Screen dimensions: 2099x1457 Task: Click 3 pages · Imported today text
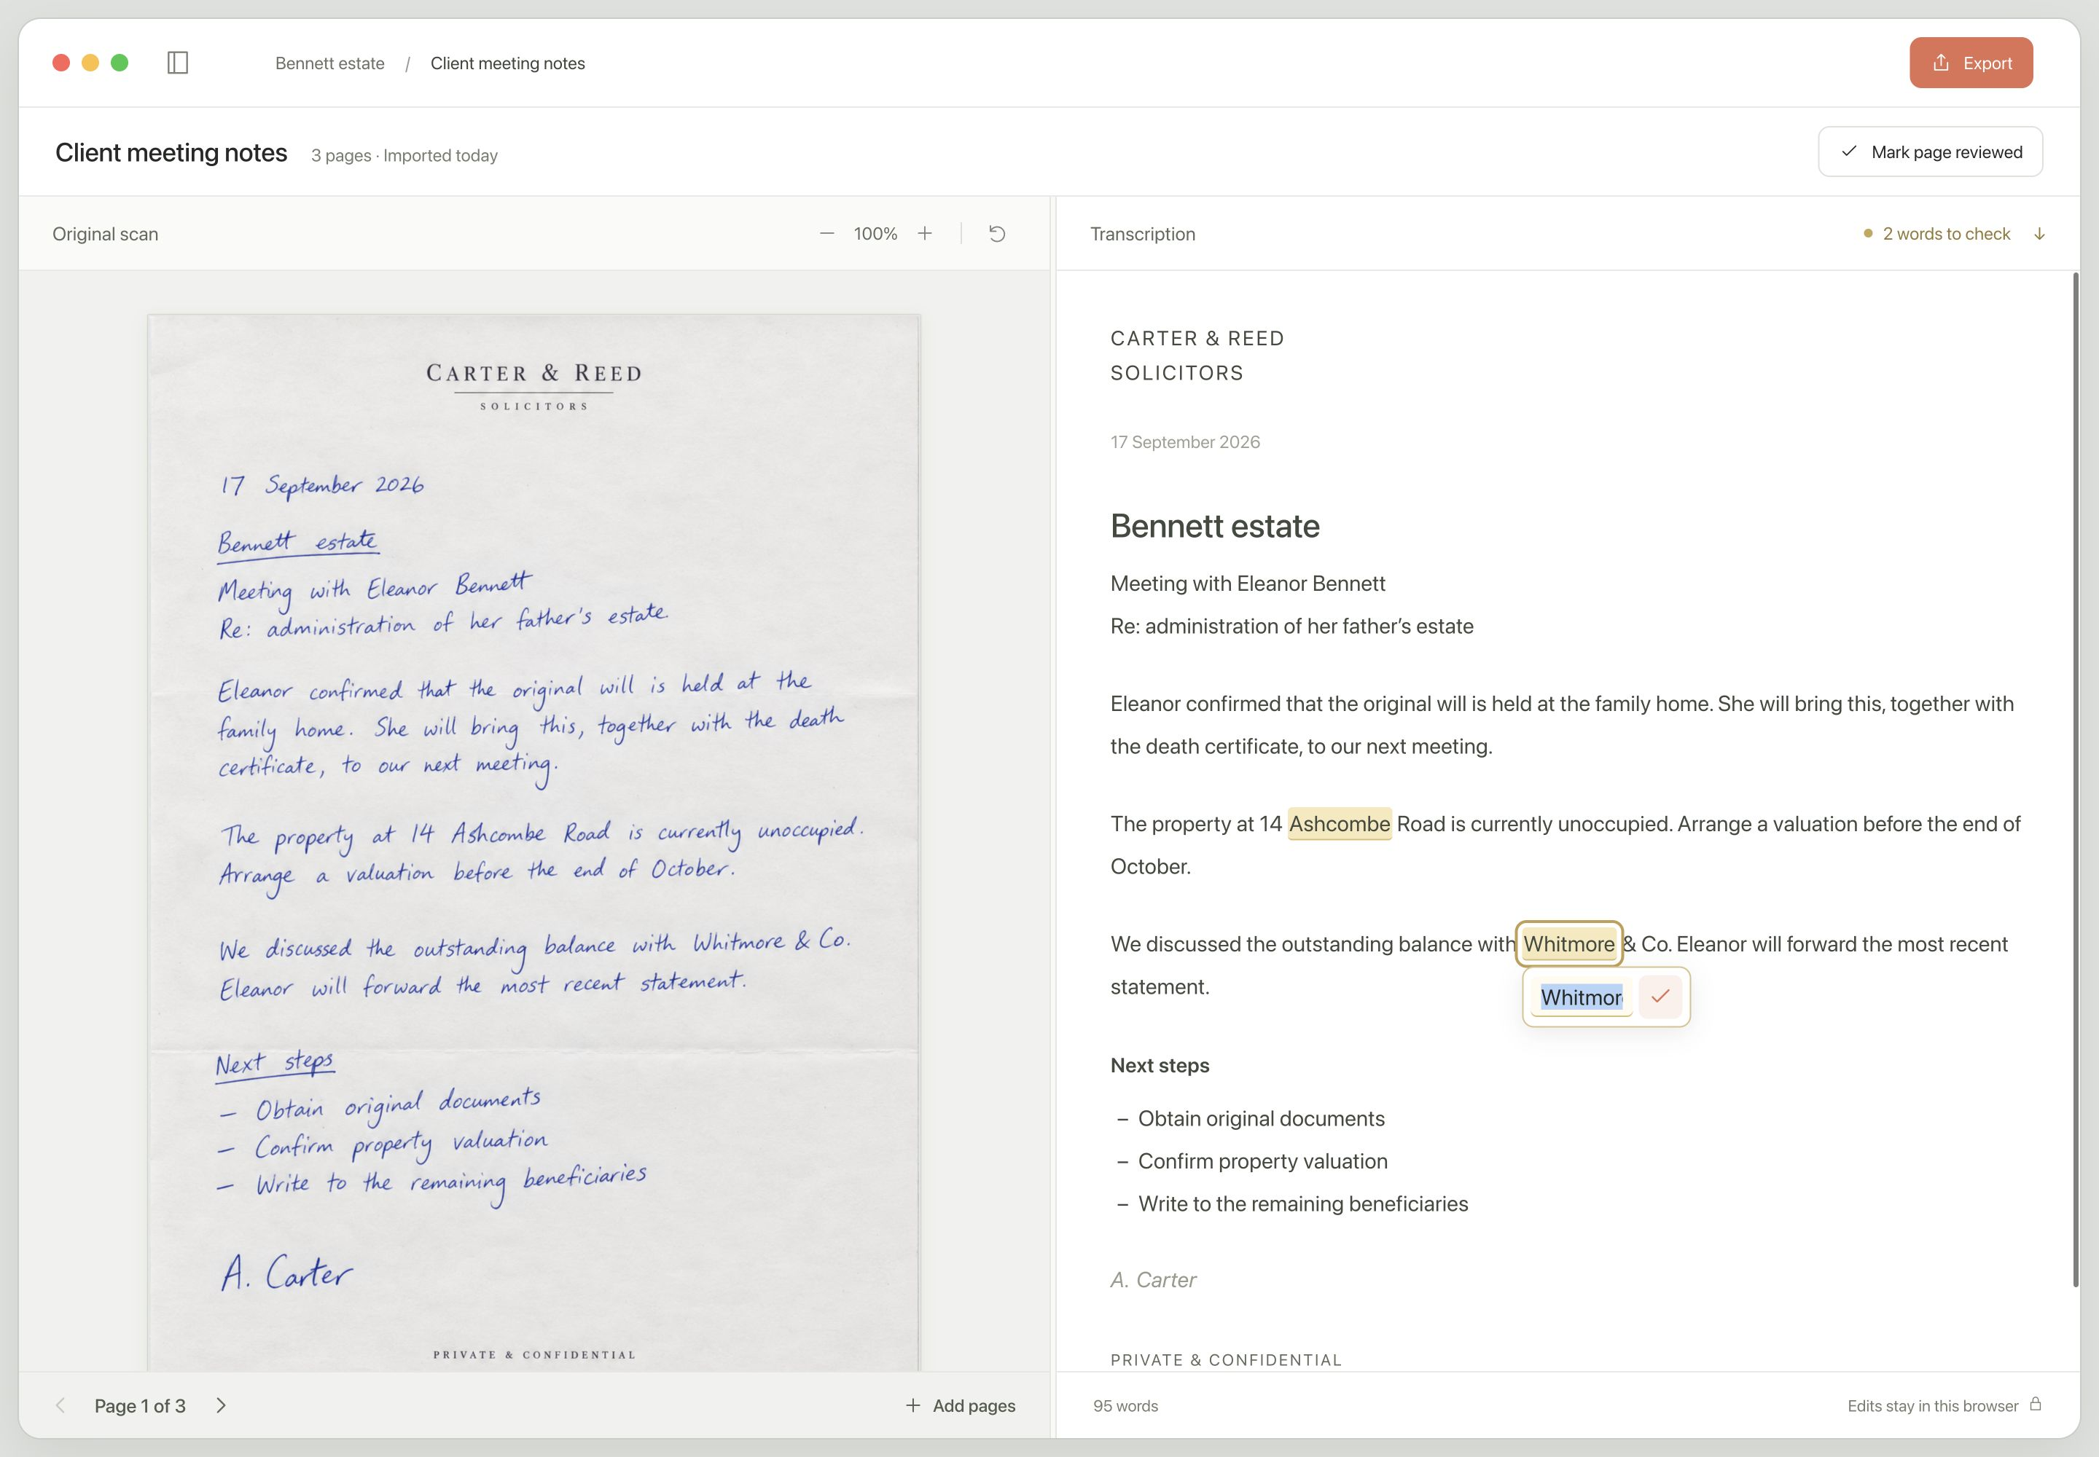pyautogui.click(x=404, y=155)
